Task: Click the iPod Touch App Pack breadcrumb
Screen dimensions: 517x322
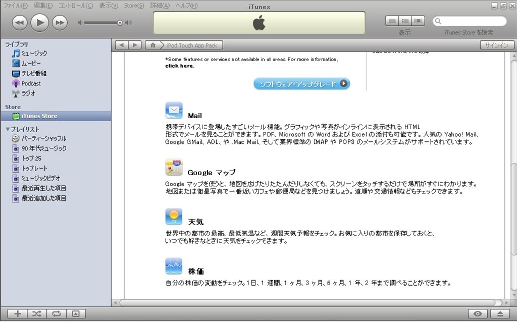Action: coord(192,45)
